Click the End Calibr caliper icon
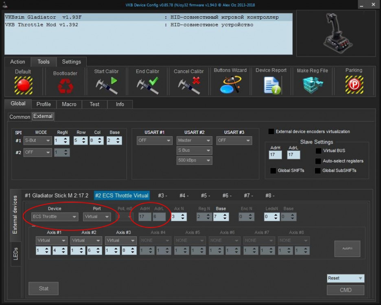Viewport: 381px width, 305px height. click(147, 85)
